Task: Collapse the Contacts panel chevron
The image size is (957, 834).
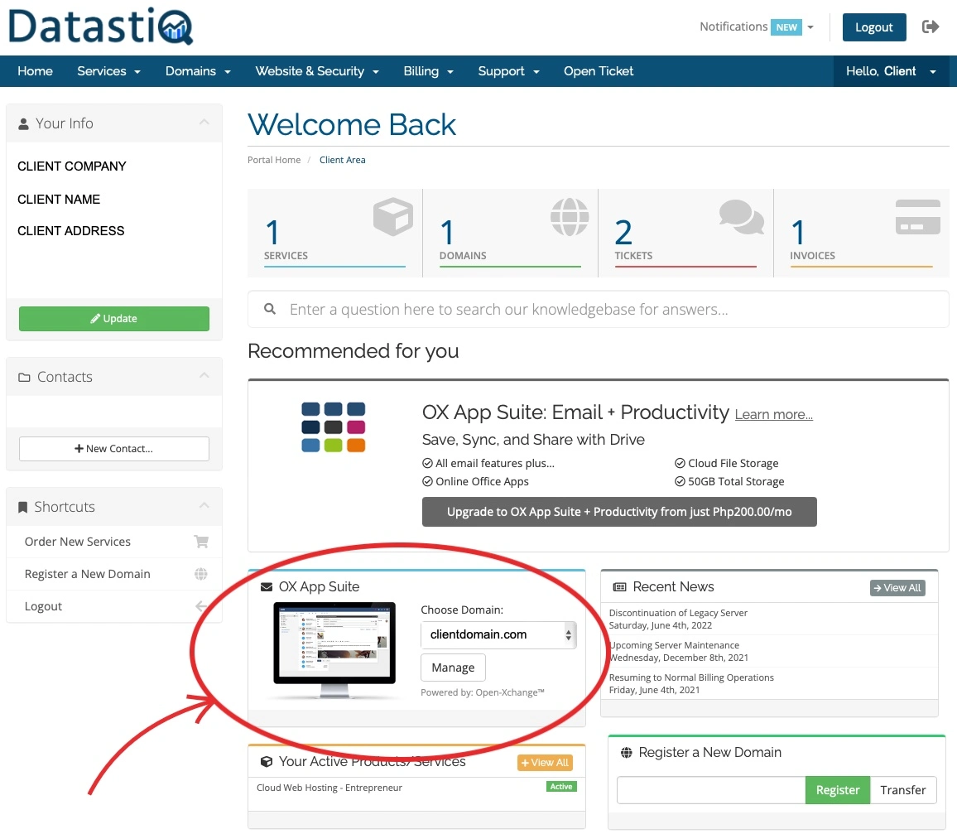Action: coord(204,377)
